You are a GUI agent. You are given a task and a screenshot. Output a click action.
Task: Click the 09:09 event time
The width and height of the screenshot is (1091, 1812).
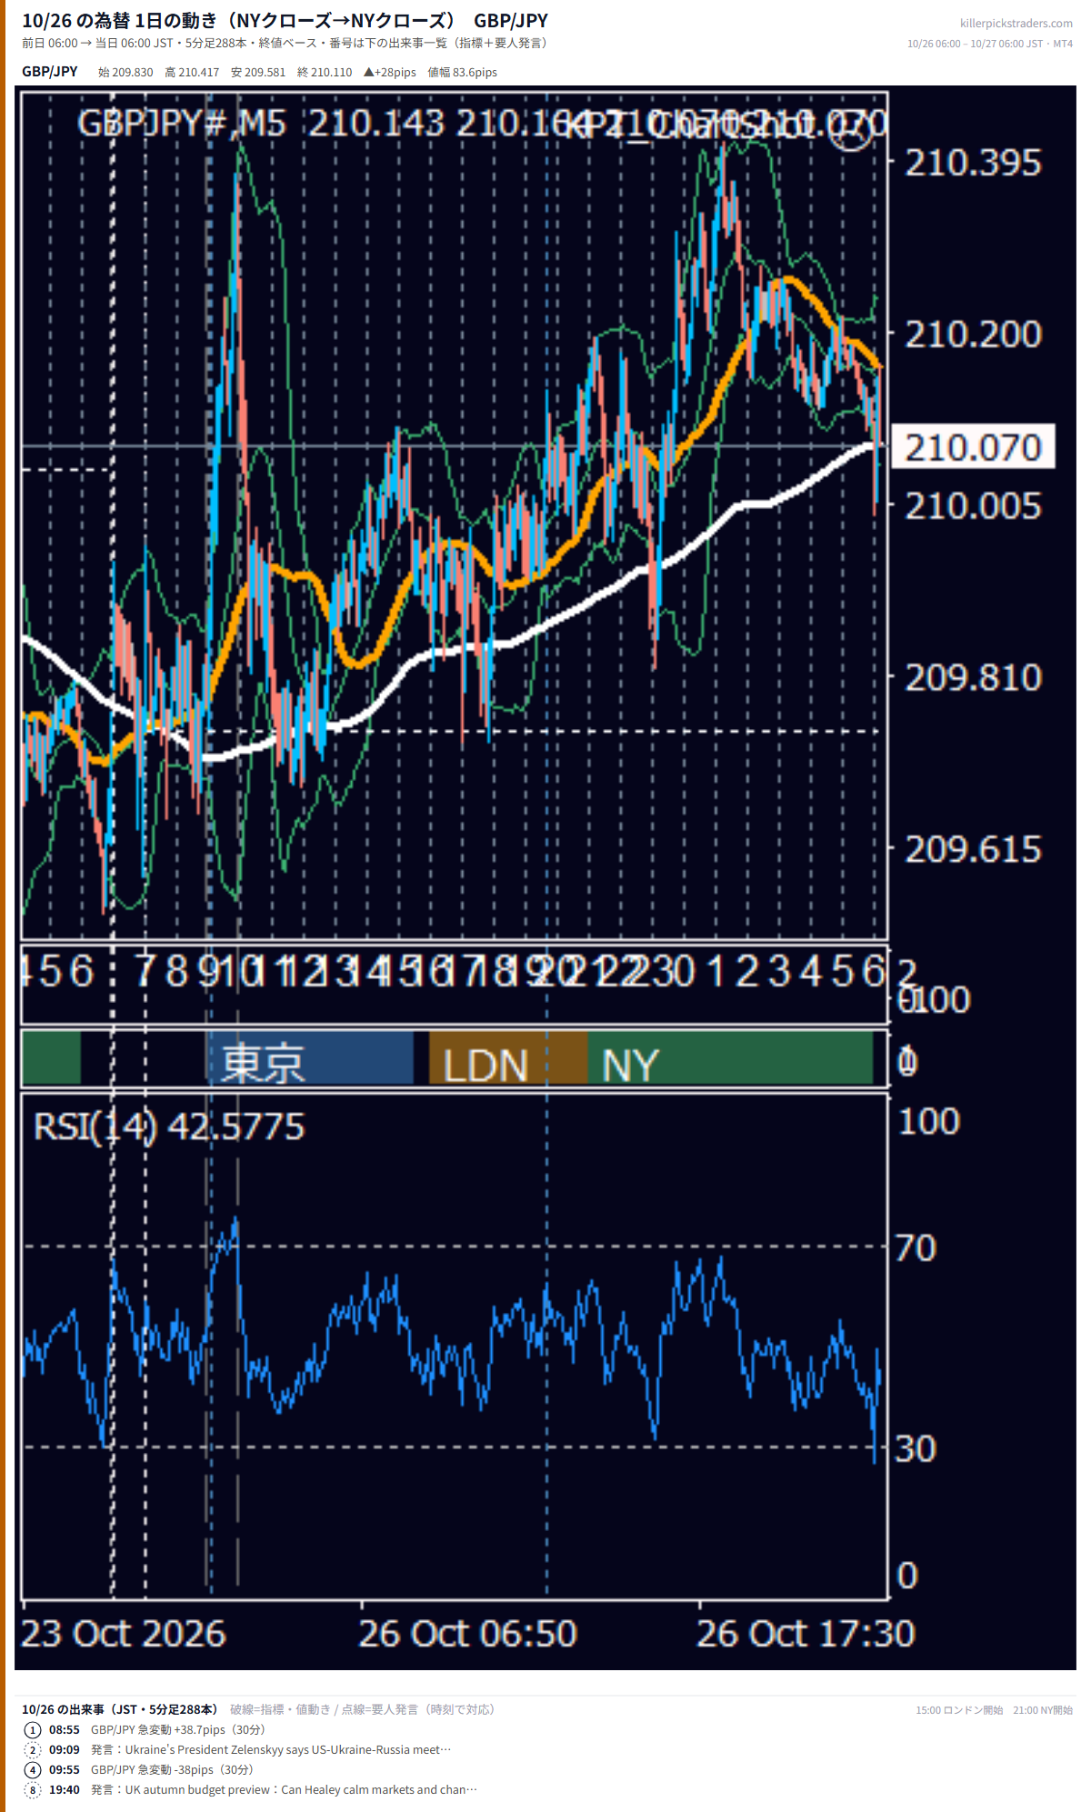(65, 1749)
